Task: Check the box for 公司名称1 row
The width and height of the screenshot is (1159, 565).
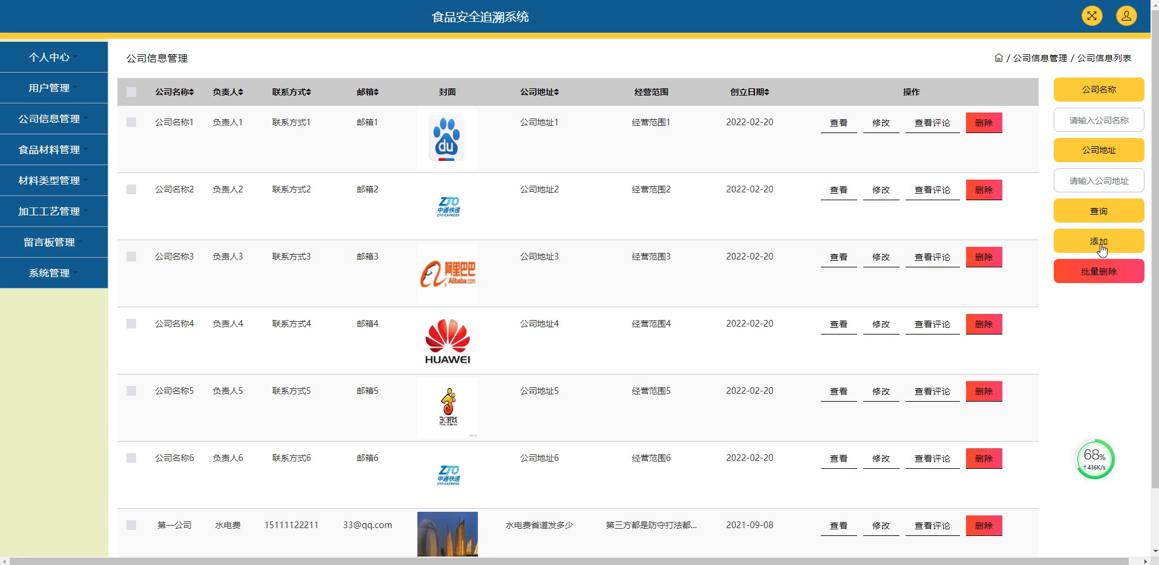Action: coord(131,122)
